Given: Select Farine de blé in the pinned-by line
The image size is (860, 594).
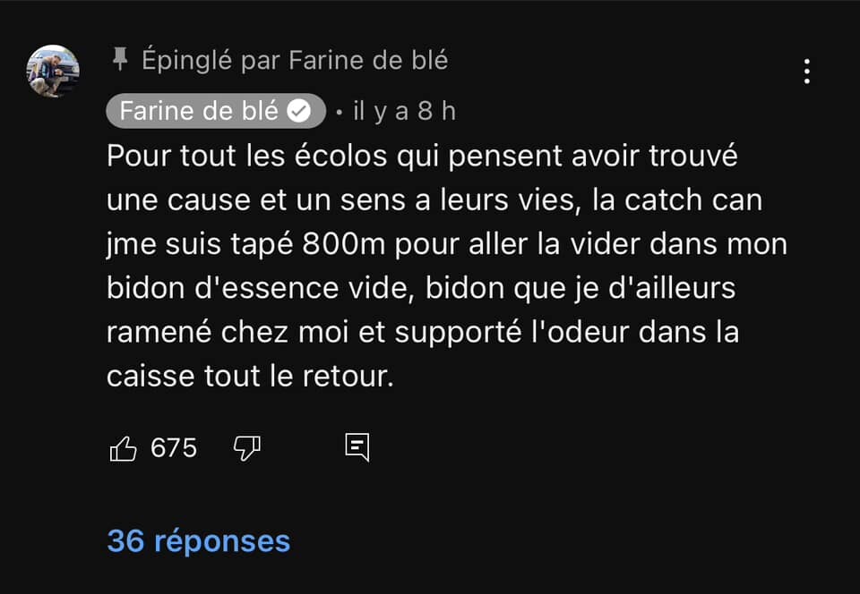Looking at the screenshot, I should 368,60.
